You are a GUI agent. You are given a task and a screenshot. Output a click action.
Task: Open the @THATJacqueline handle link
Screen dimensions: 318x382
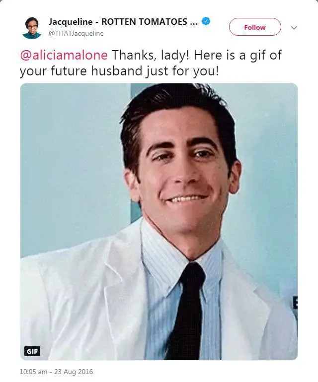[x=76, y=33]
